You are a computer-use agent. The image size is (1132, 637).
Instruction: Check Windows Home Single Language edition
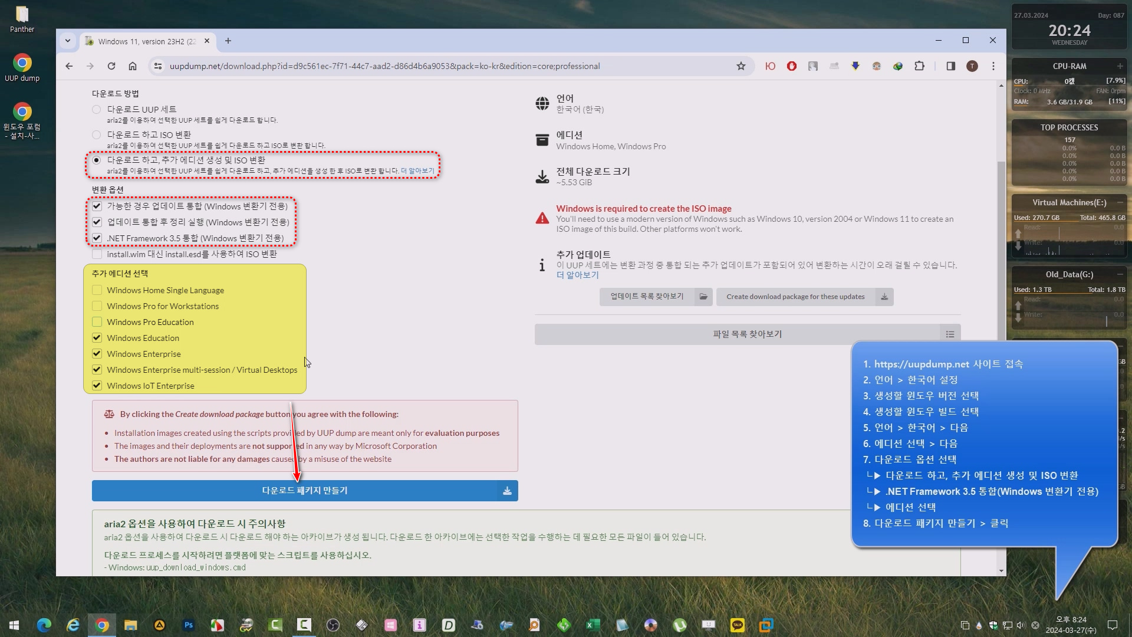coord(97,290)
